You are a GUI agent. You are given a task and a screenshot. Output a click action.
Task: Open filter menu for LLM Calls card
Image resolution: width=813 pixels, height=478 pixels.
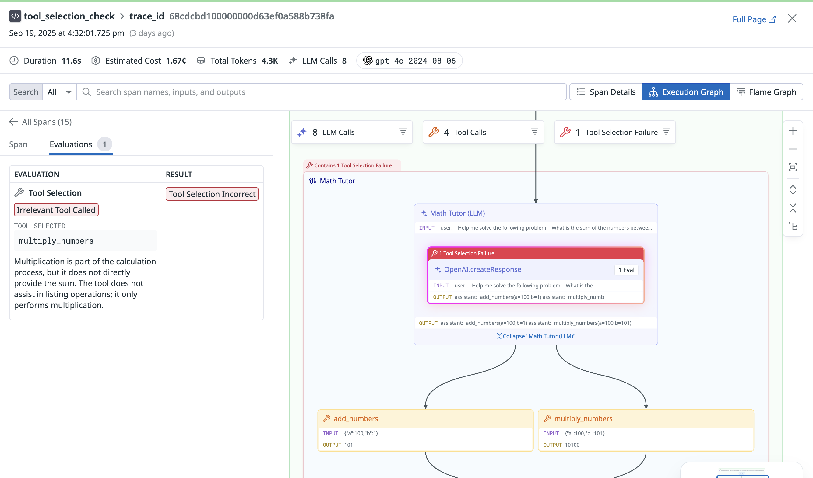(403, 131)
